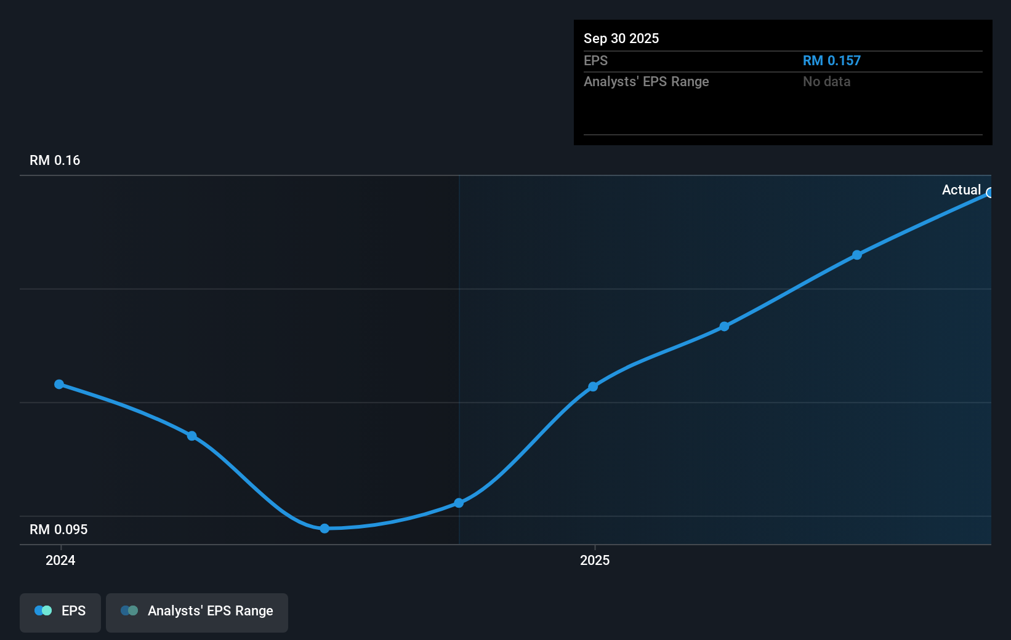The height and width of the screenshot is (640, 1011).
Task: Toggle visibility of the Actual series marker
Action: pyautogui.click(x=989, y=193)
